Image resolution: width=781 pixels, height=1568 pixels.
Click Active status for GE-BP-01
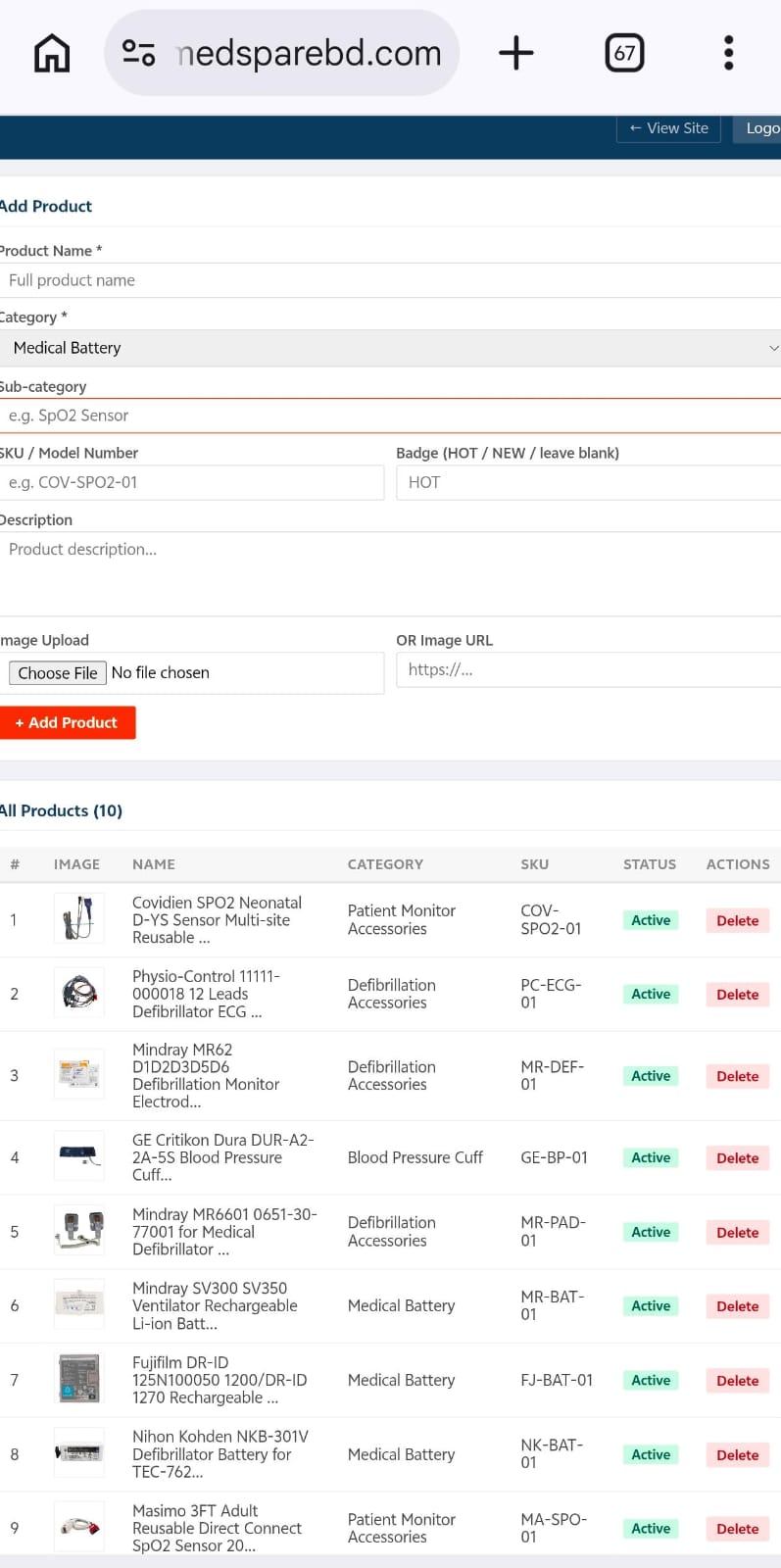[651, 1157]
